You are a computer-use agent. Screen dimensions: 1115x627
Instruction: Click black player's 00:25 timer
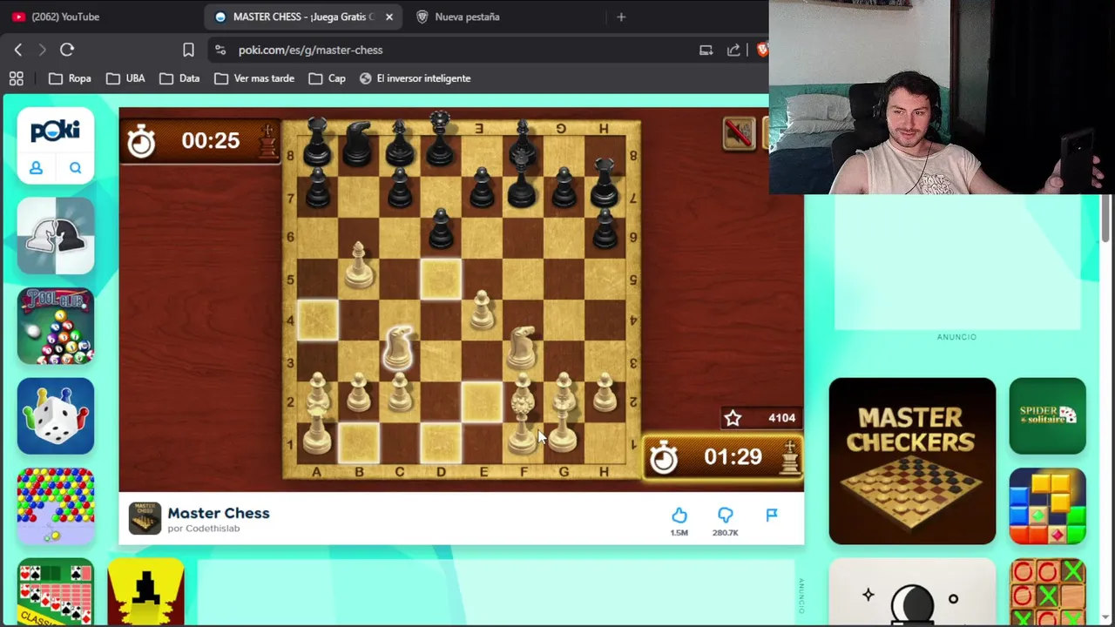[x=199, y=140]
